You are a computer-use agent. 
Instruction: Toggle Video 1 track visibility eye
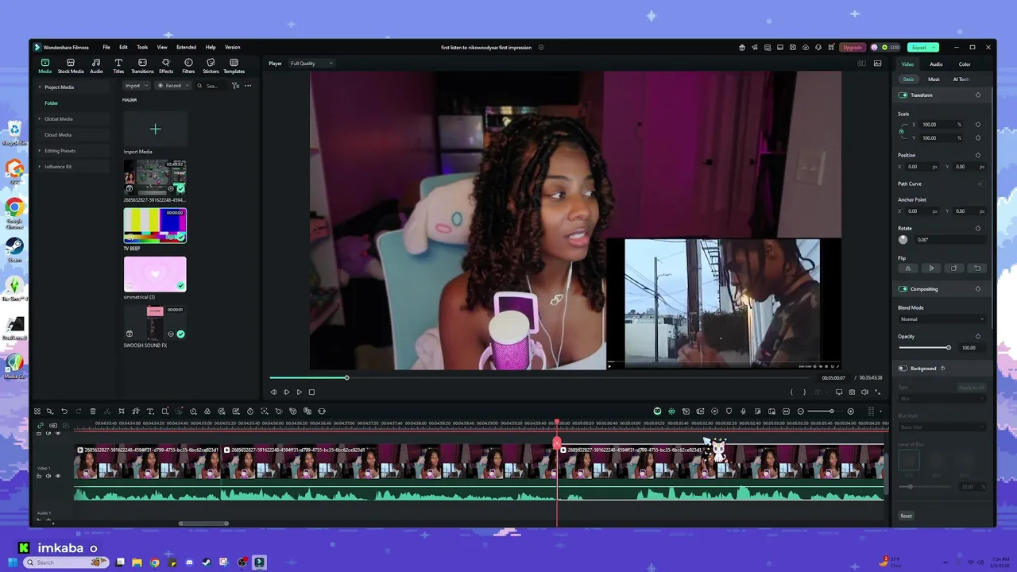(58, 476)
